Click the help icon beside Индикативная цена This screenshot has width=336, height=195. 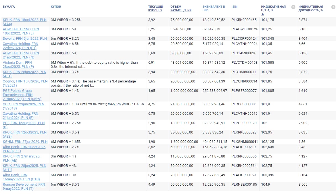pyautogui.click(x=293, y=7)
